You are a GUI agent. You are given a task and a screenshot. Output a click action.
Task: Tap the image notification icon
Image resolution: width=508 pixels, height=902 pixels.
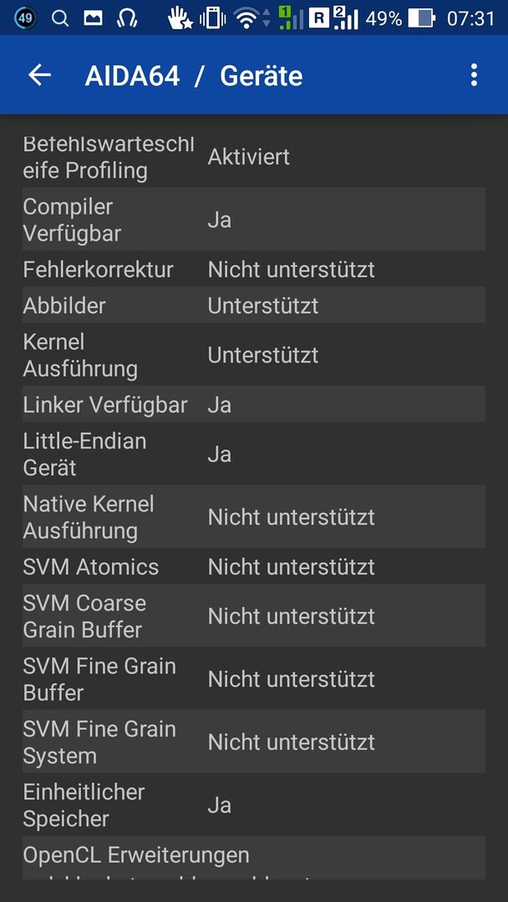[94, 18]
